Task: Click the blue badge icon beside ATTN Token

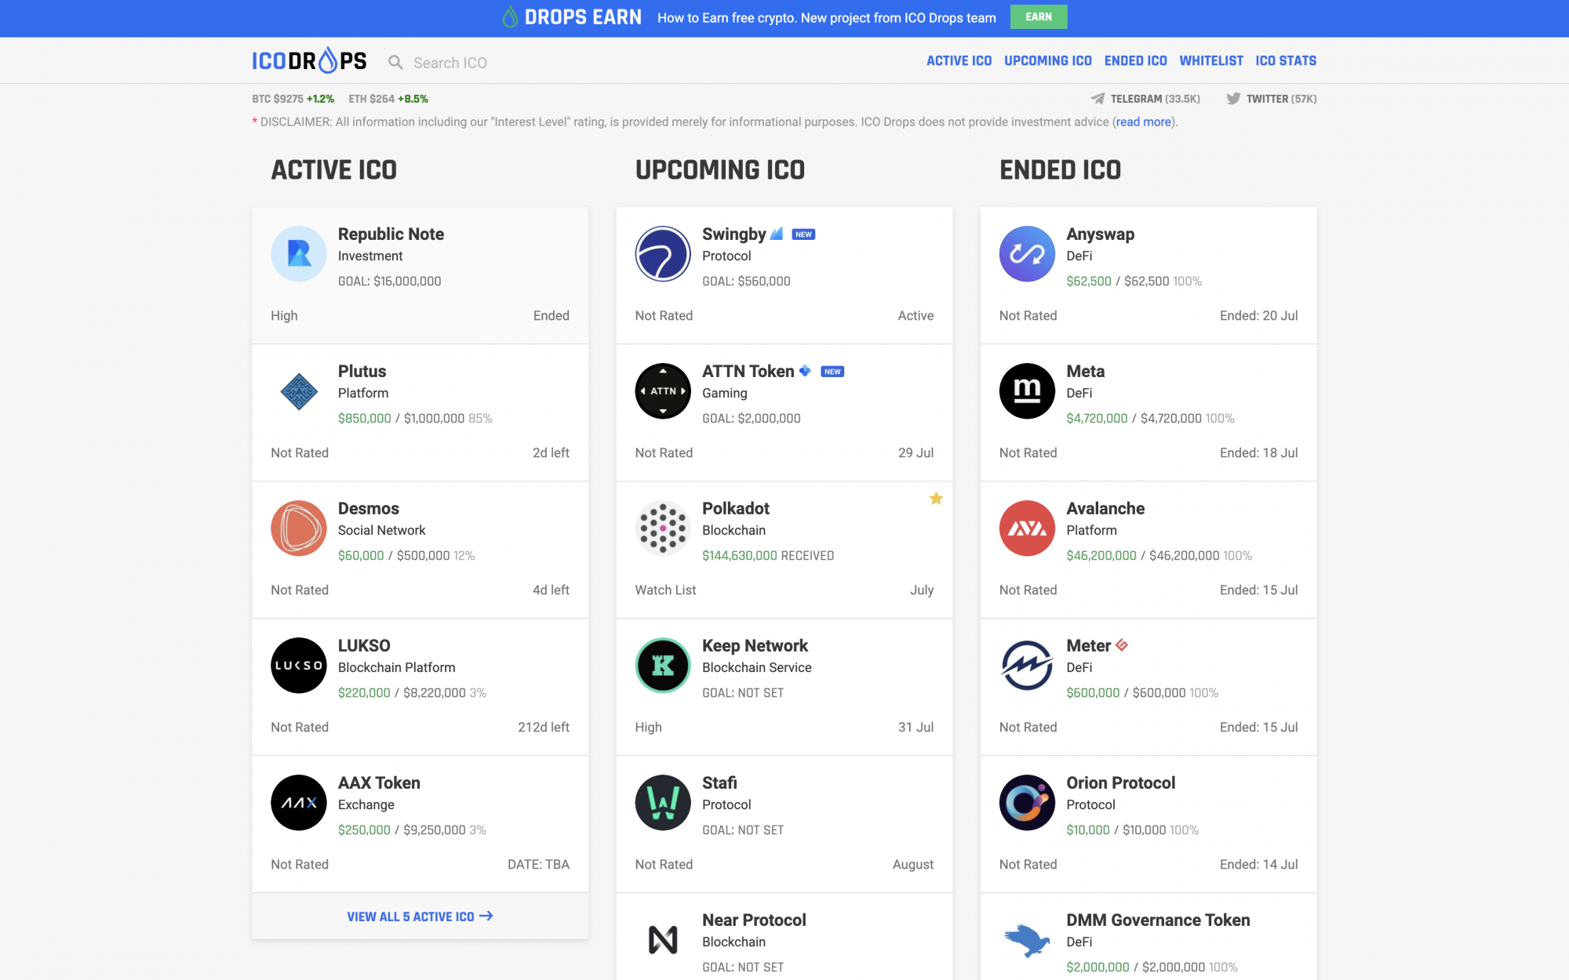Action: pos(805,371)
